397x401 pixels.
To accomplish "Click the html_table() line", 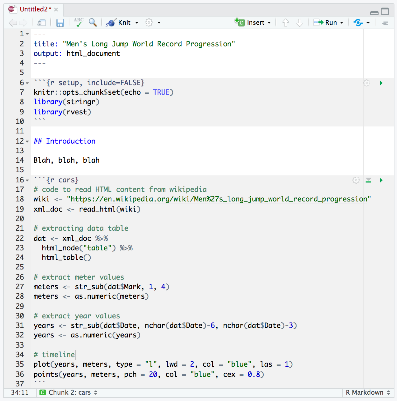I will coord(66,257).
